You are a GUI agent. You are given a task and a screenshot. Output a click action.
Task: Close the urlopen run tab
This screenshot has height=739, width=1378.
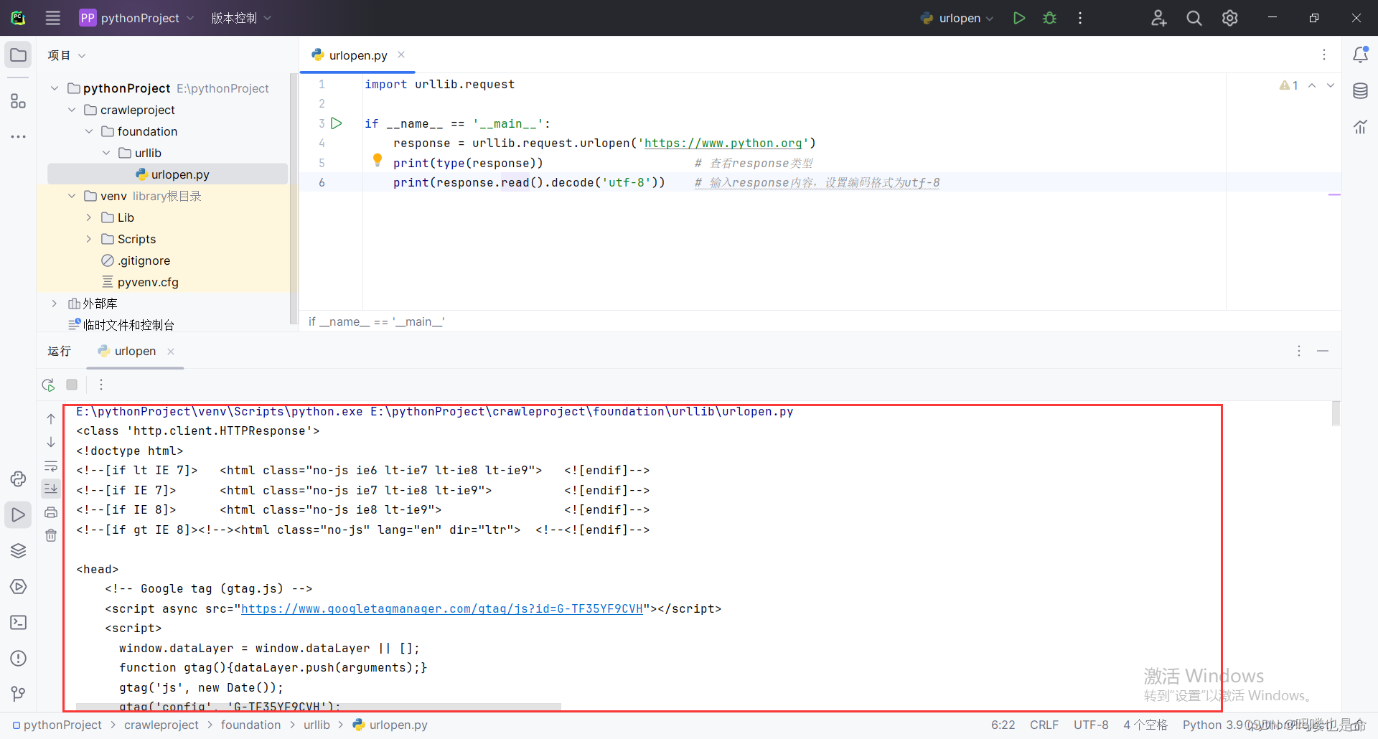click(171, 351)
